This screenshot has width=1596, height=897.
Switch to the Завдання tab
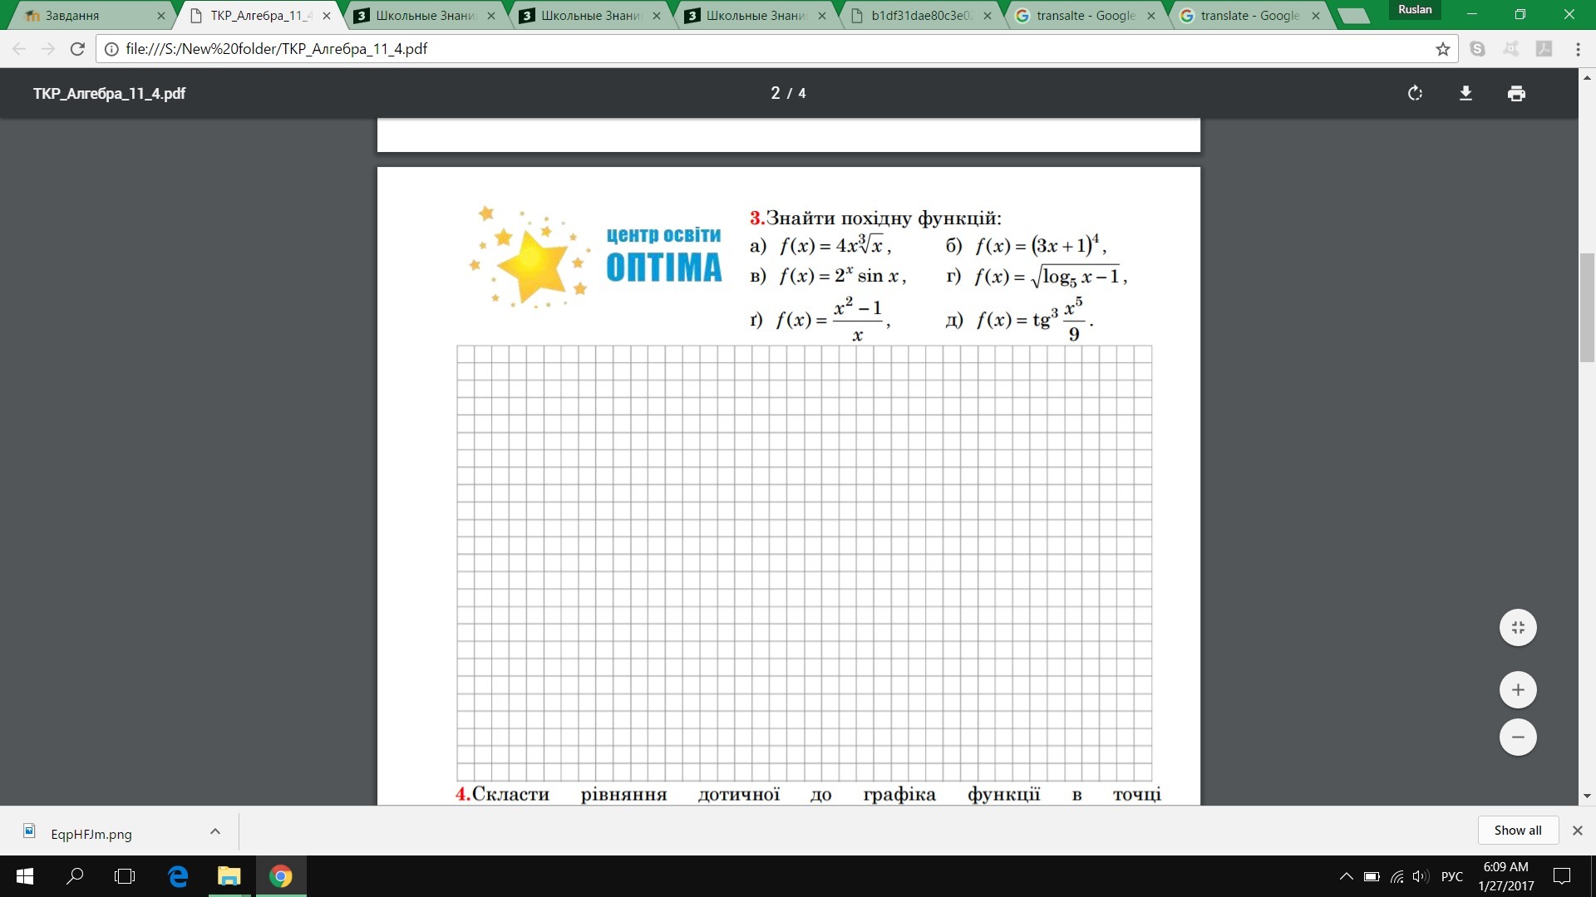pyautogui.click(x=93, y=16)
